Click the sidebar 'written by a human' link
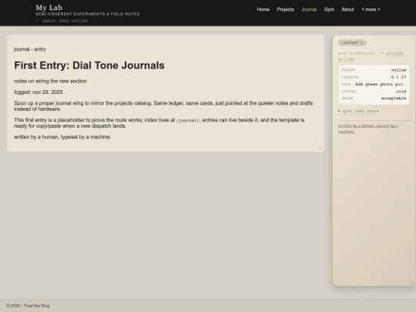 click(368, 129)
